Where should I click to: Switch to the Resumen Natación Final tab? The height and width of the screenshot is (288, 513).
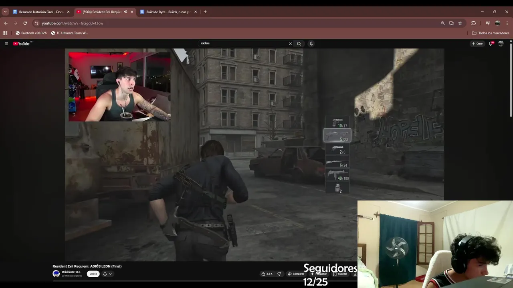pos(41,12)
